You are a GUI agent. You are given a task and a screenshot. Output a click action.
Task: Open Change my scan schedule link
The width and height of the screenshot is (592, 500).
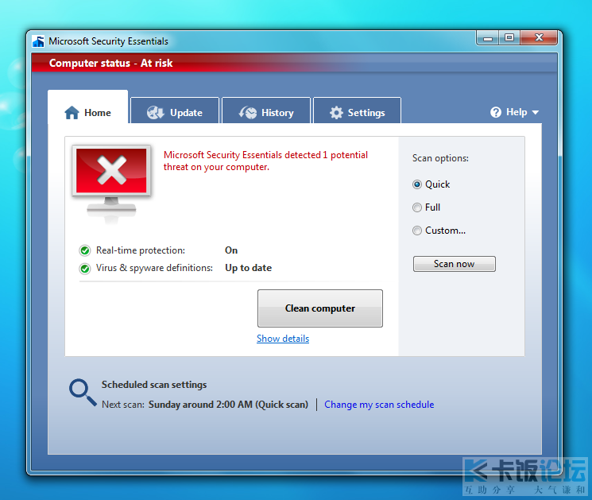(x=379, y=405)
